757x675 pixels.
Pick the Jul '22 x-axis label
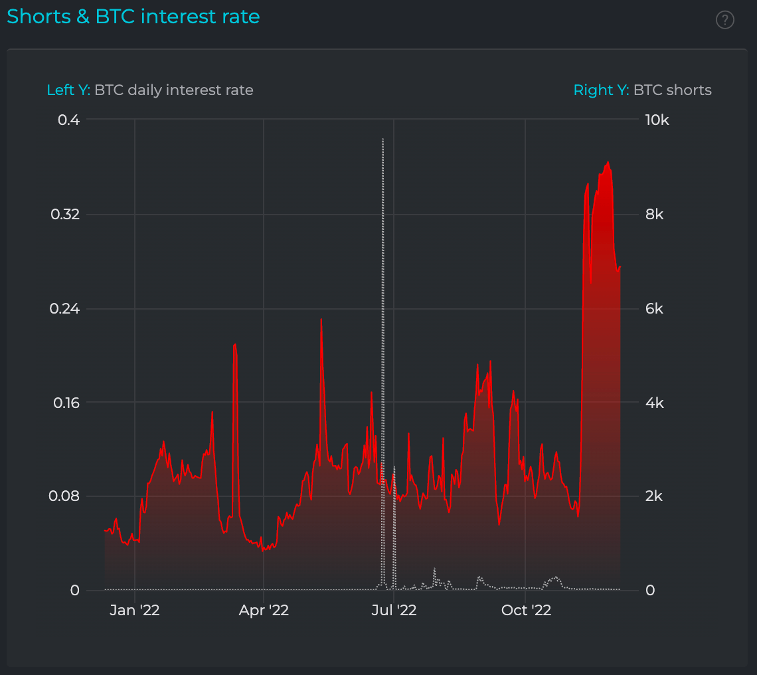394,610
